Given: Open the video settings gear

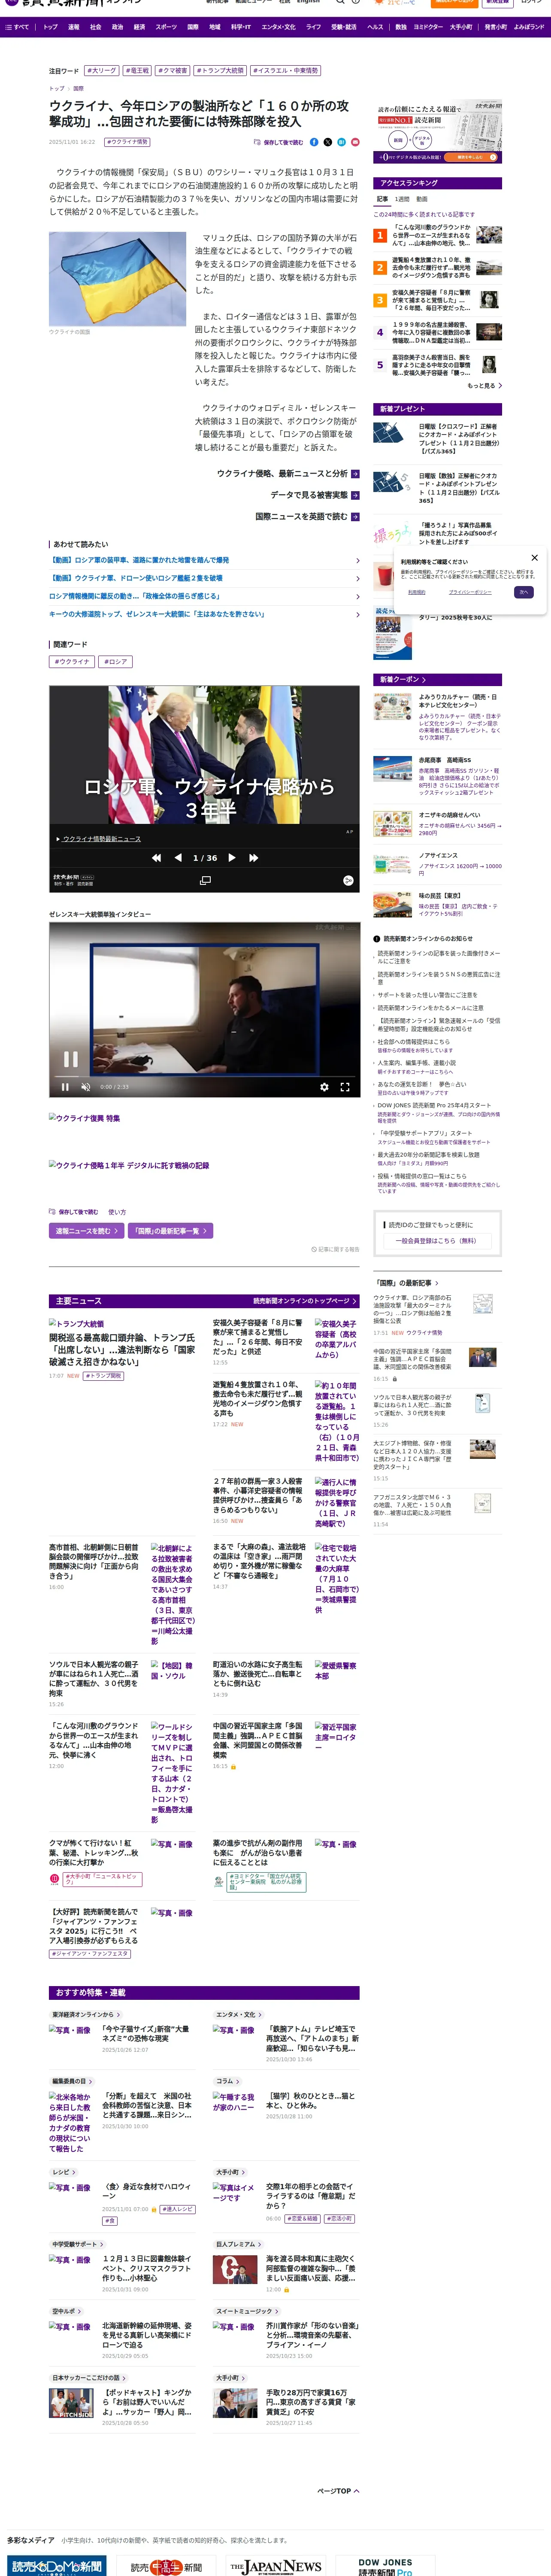Looking at the screenshot, I should click(x=324, y=1087).
